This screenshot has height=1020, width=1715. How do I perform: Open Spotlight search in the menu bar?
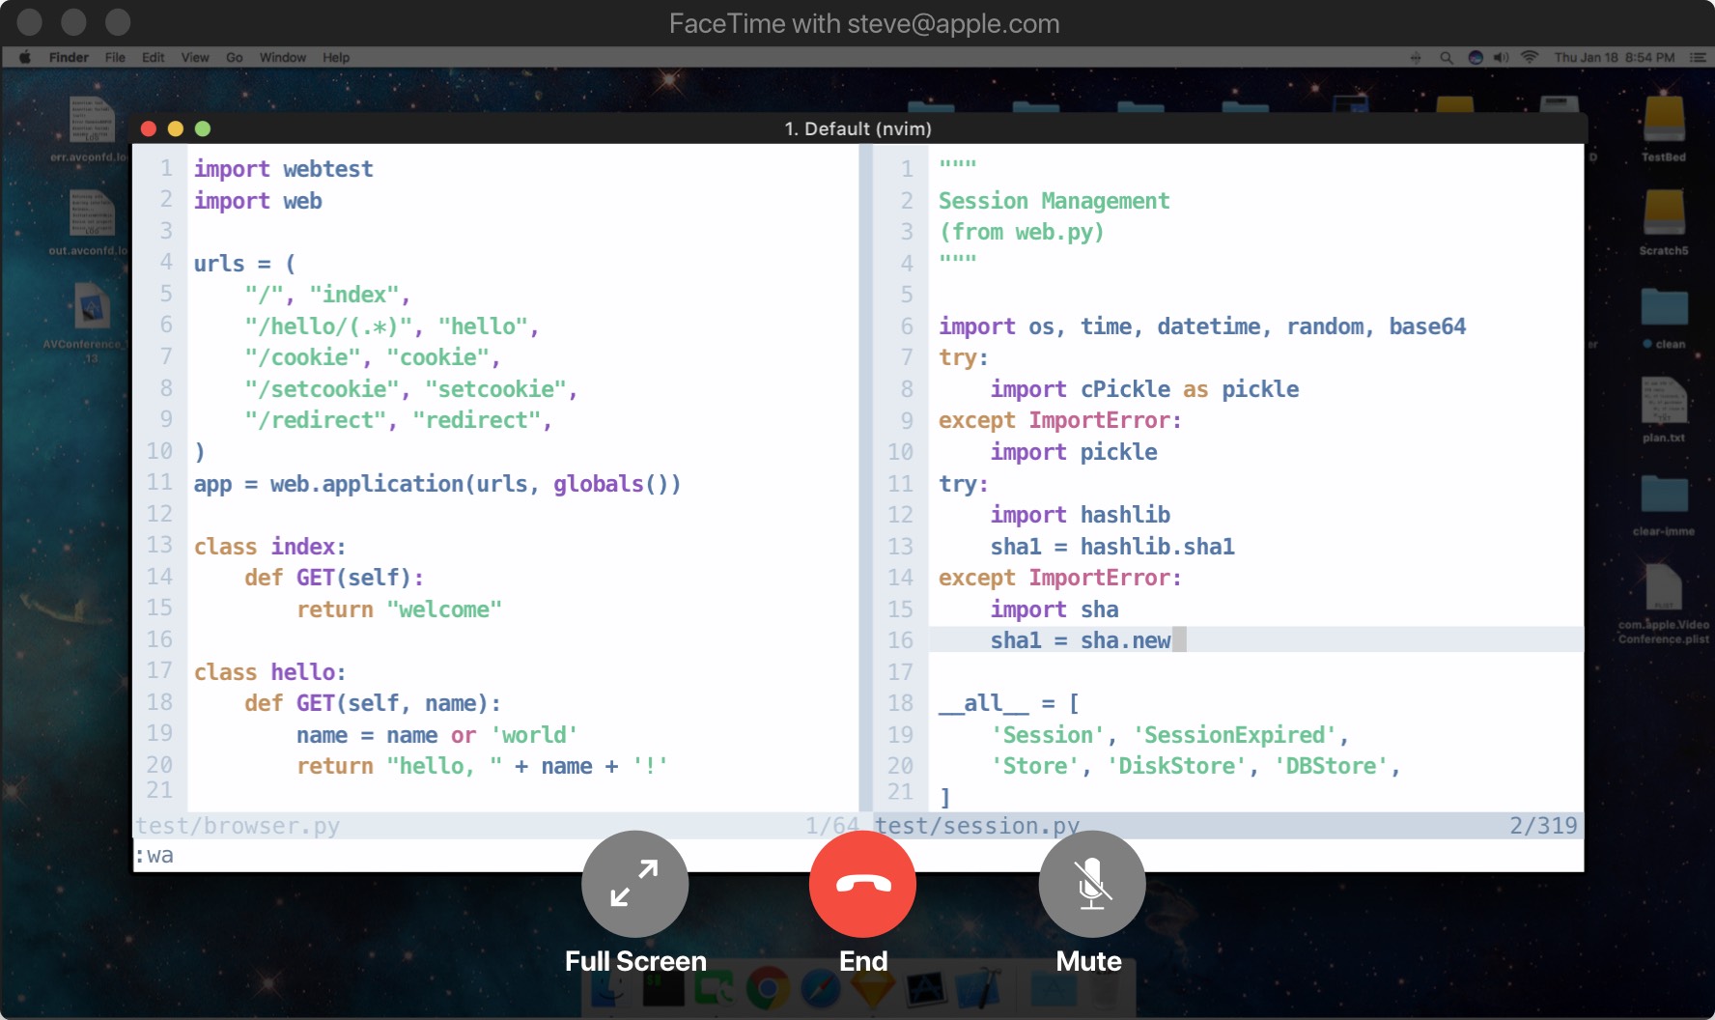pos(1446,57)
